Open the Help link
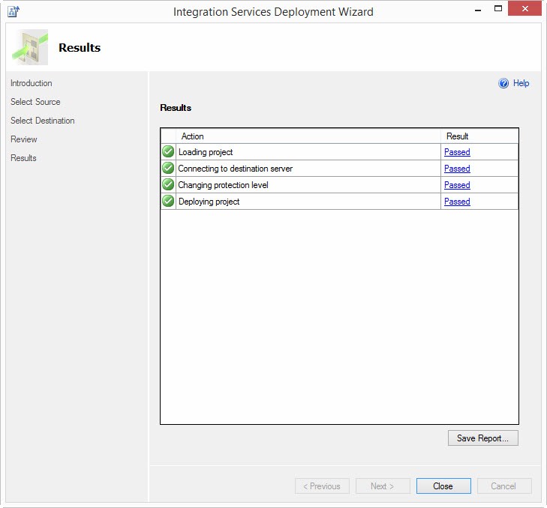This screenshot has height=508, width=547. tap(521, 84)
